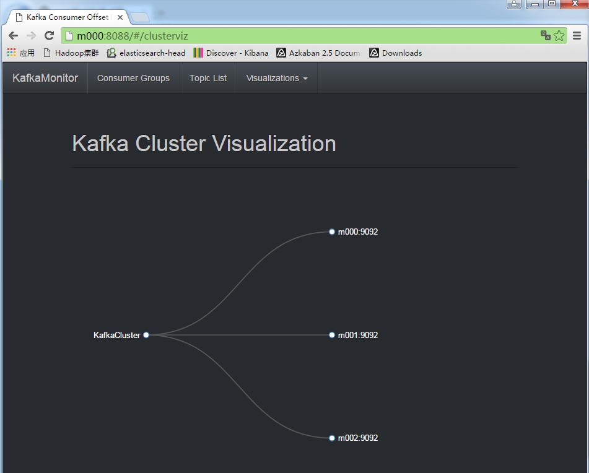Click the Kafka Cluster Visualization heading
The height and width of the screenshot is (473, 589).
pyautogui.click(x=204, y=144)
